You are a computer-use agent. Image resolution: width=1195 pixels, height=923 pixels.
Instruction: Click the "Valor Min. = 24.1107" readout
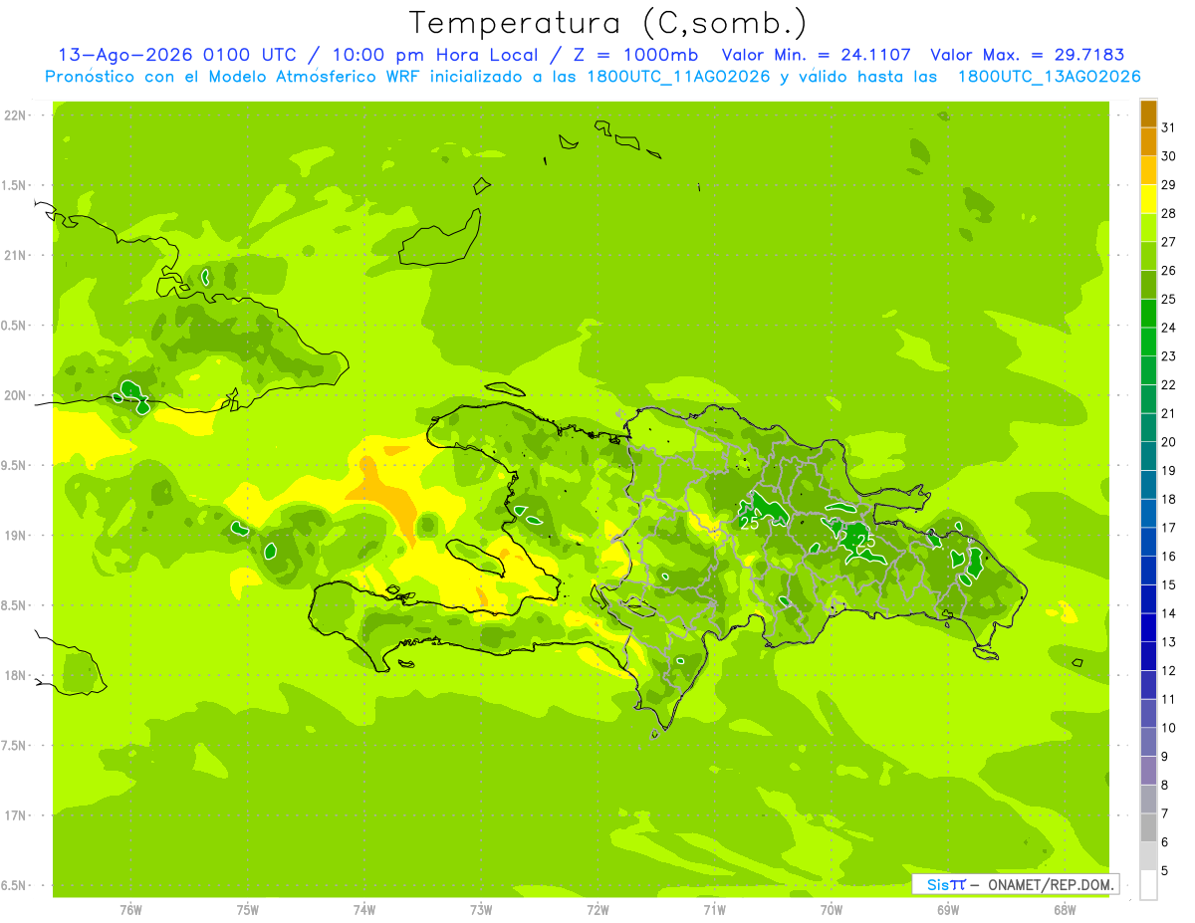816,55
